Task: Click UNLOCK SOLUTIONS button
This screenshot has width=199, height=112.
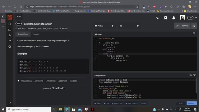Action: [113, 103]
